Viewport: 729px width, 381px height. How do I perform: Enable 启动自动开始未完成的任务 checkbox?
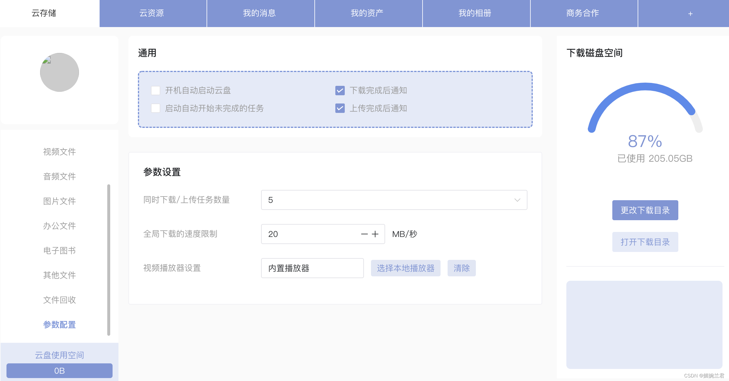(x=156, y=108)
